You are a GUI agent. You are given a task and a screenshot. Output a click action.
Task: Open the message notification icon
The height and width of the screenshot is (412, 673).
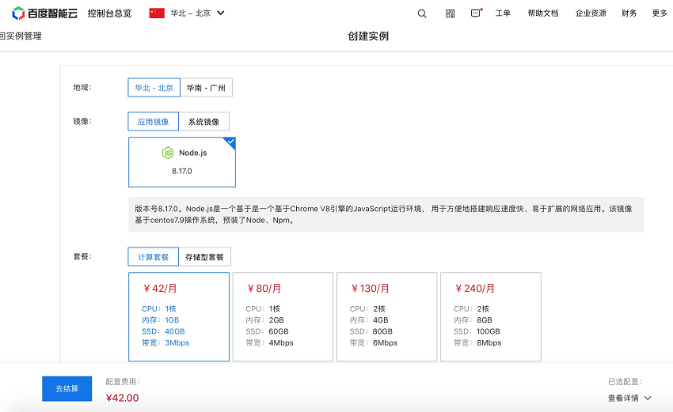476,13
